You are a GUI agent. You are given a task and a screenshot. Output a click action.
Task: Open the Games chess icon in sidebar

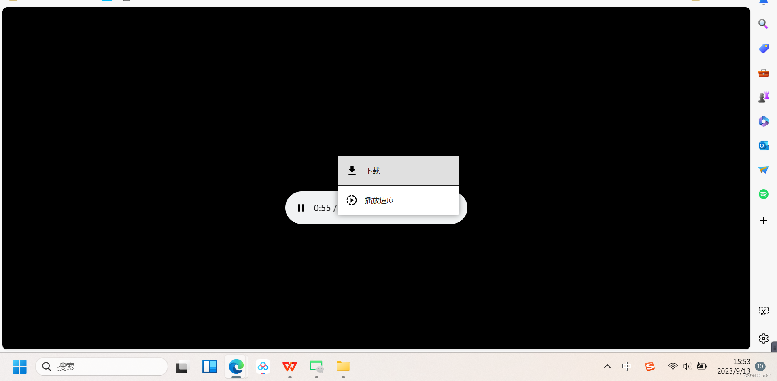point(763,97)
